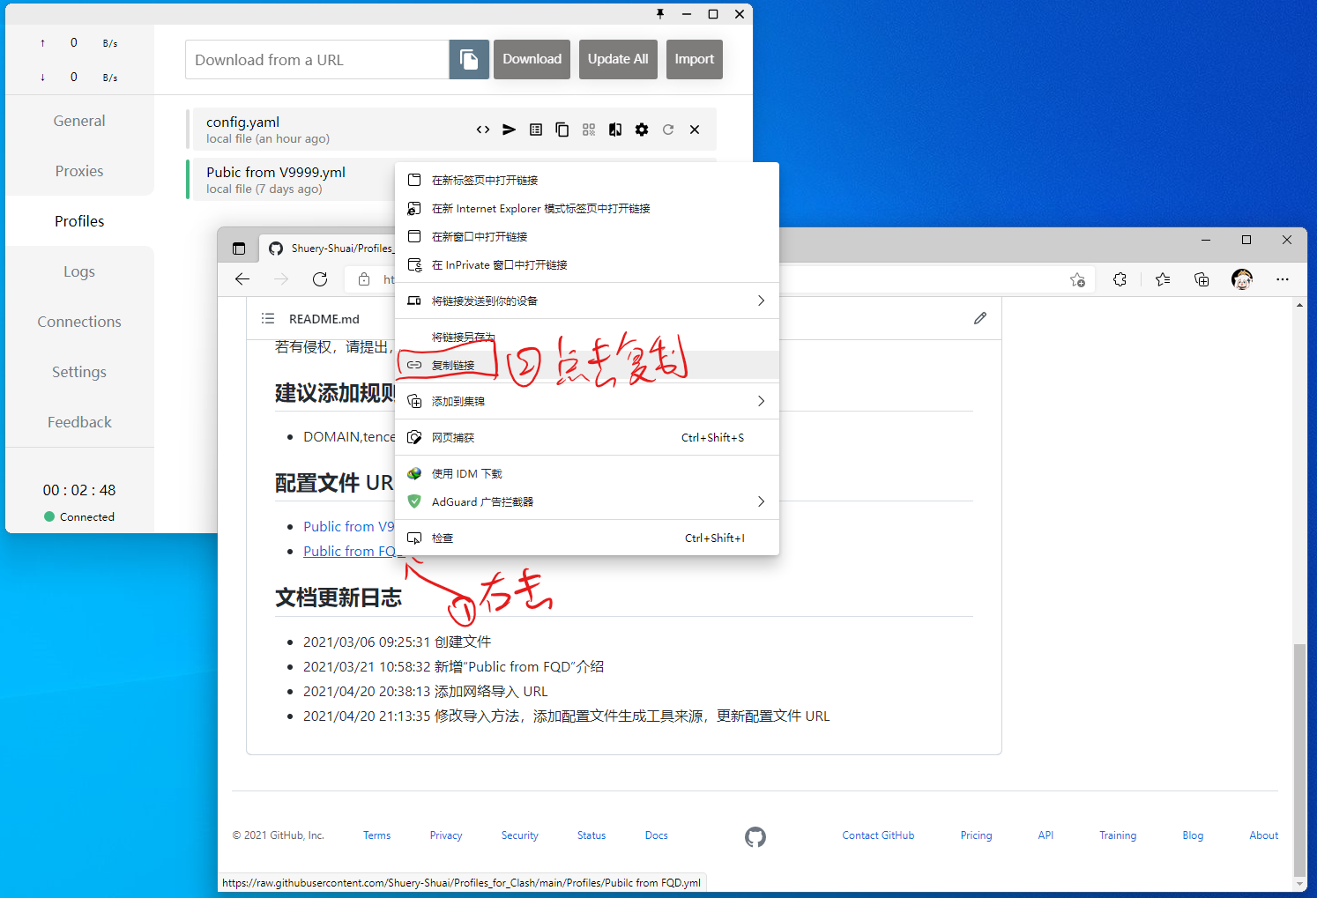
Task: Click into the 'Download from a URL' field
Action: [x=317, y=59]
